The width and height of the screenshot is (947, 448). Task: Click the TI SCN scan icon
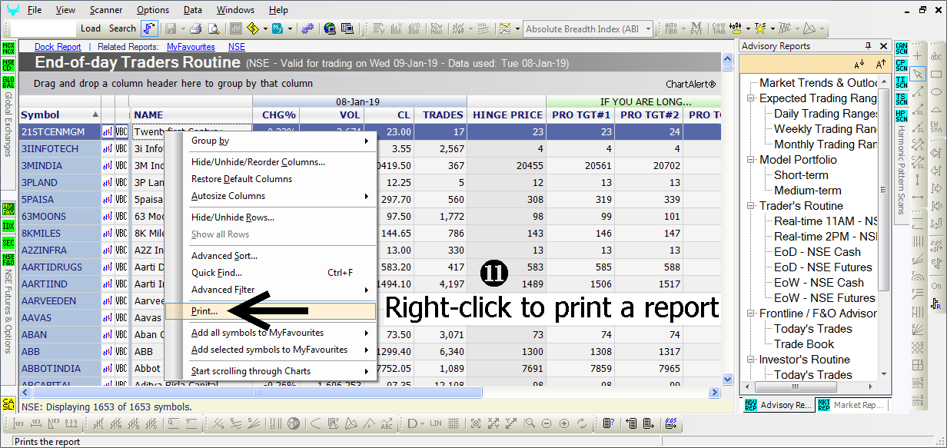pos(902,83)
